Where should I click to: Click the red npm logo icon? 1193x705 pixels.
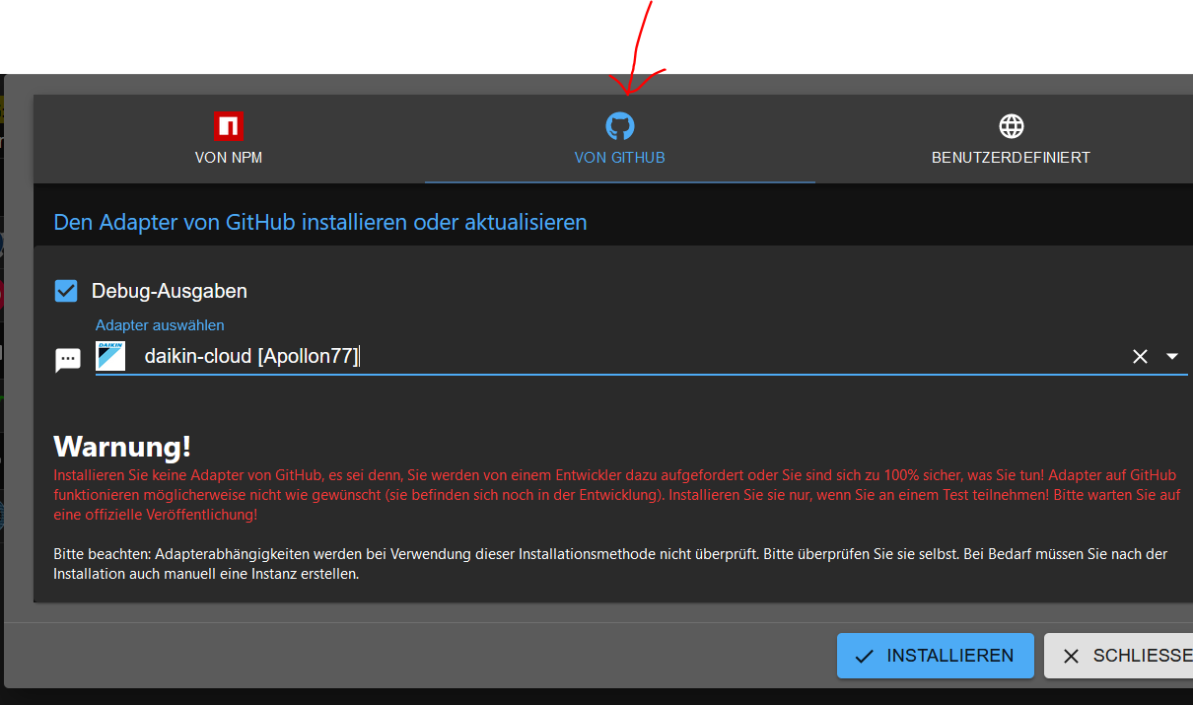click(229, 126)
